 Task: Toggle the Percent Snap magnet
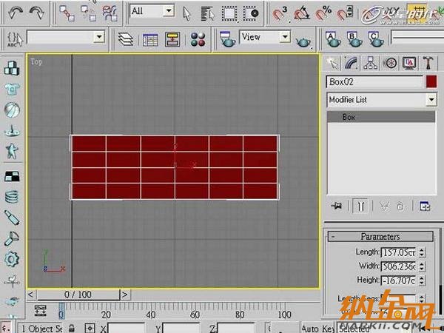click(x=323, y=13)
